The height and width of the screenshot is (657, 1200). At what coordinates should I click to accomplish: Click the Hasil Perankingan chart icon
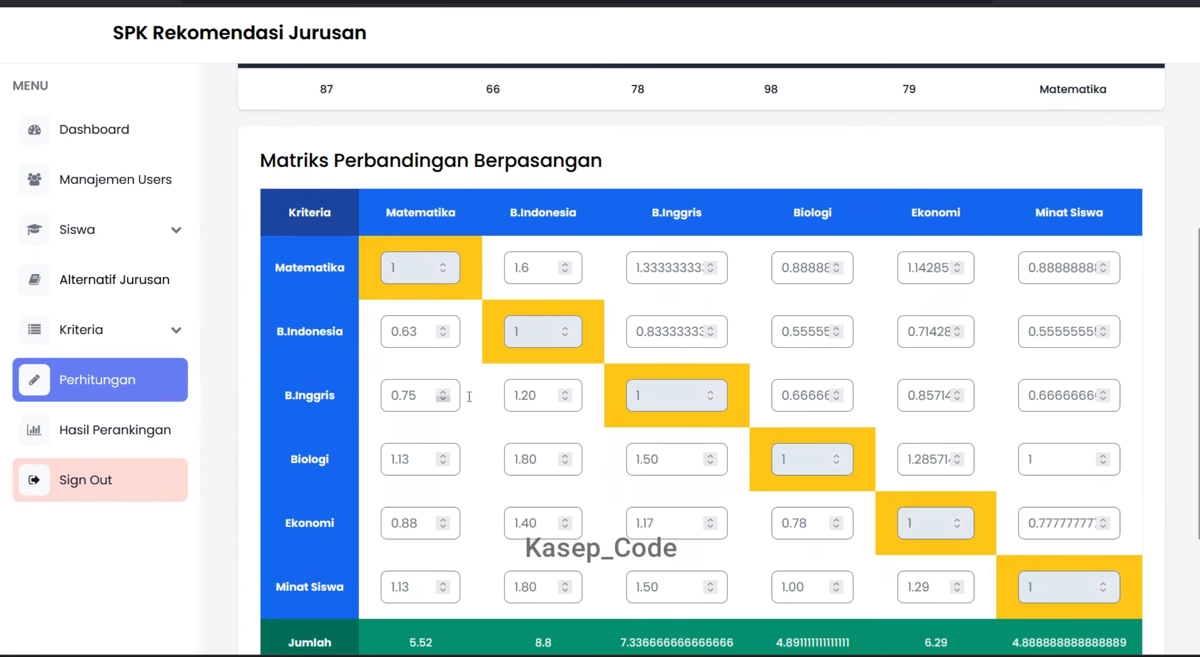click(x=34, y=430)
